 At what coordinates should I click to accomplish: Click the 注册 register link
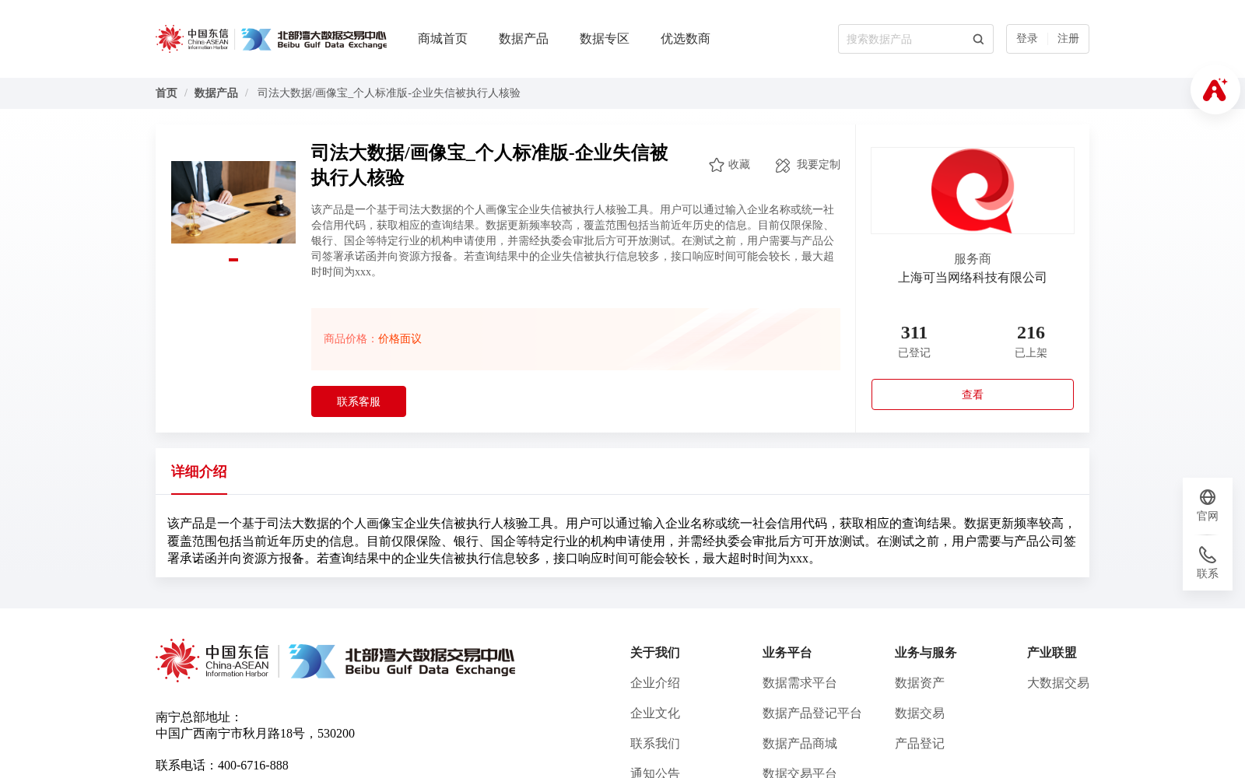coord(1068,39)
